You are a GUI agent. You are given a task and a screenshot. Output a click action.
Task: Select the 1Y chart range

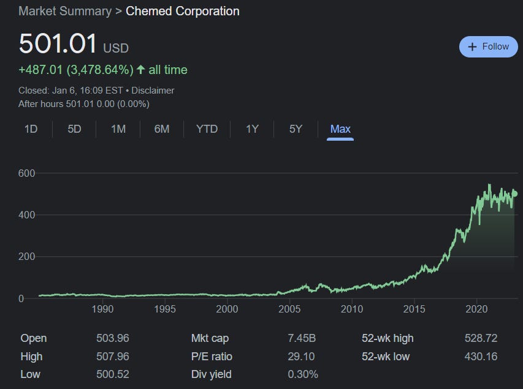[251, 129]
